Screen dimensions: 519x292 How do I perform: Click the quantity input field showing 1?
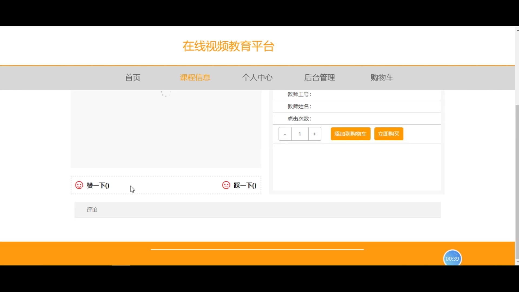click(x=300, y=134)
